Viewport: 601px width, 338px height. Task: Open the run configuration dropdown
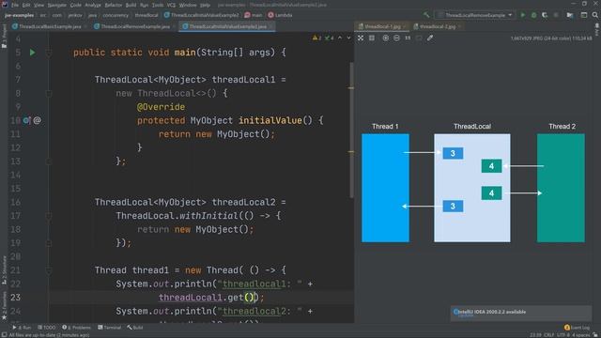click(x=475, y=15)
